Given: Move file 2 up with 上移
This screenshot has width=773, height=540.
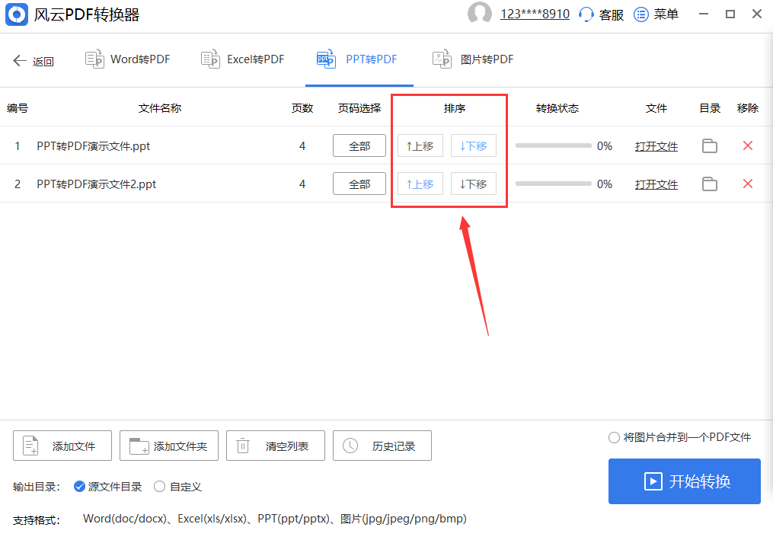Looking at the screenshot, I should [x=420, y=184].
